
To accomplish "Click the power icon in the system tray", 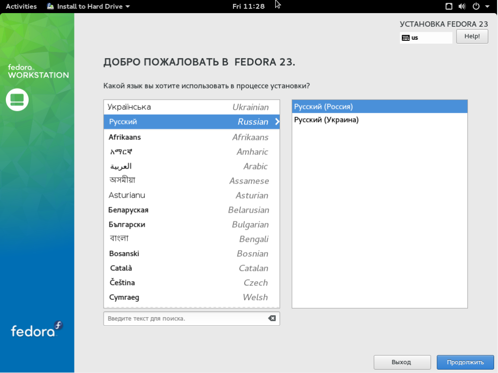I will pyautogui.click(x=475, y=6).
